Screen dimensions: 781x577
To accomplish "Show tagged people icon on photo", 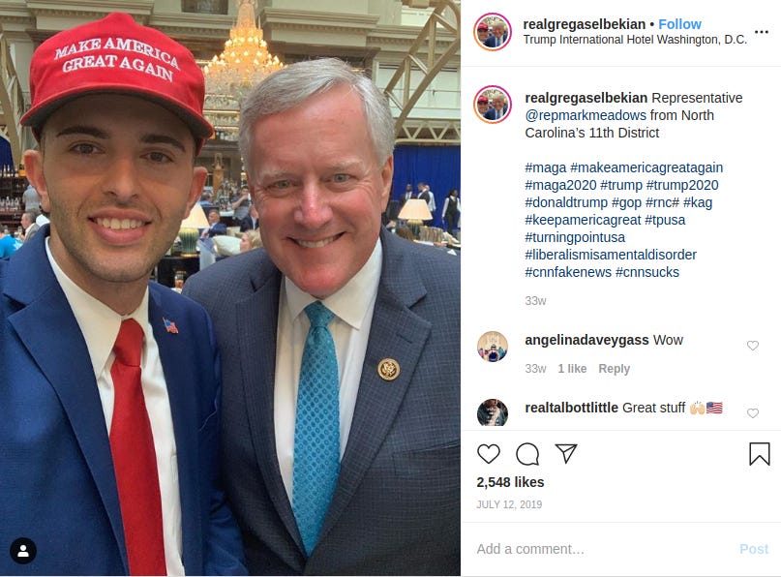I will coord(23,551).
